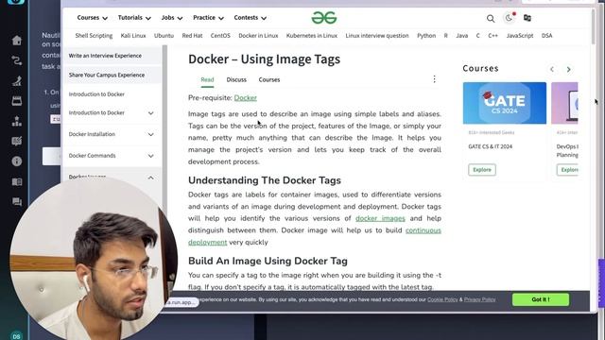This screenshot has height=340, width=605.
Task: Click open book icon in left sidebar
Action: tap(17, 181)
